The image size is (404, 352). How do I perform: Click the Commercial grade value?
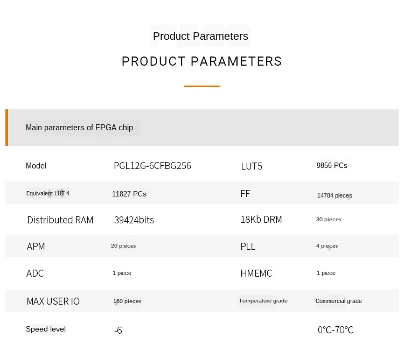tap(338, 301)
